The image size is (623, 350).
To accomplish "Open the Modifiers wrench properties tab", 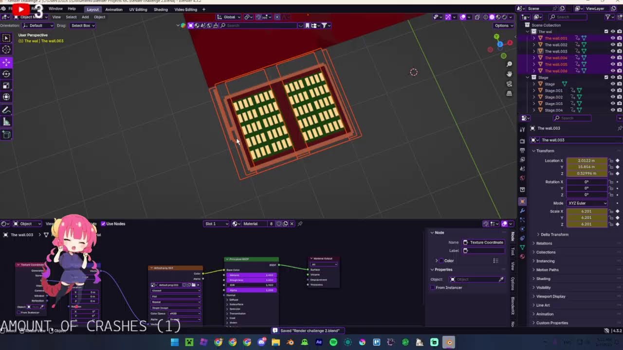I will pyautogui.click(x=522, y=210).
